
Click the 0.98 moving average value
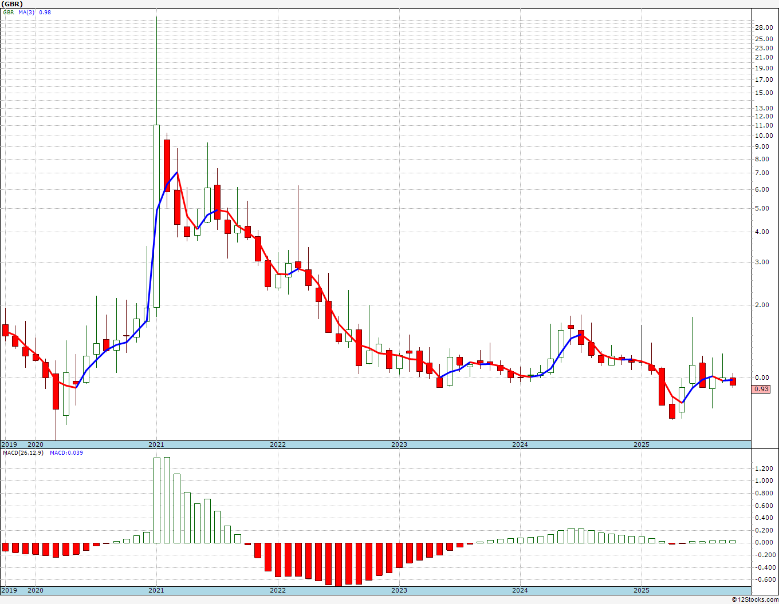click(x=45, y=12)
